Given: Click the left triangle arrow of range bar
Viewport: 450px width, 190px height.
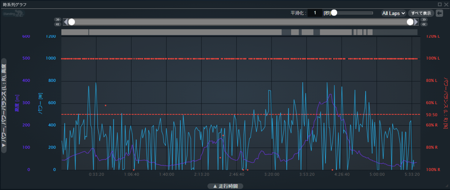Looking at the screenshot, I should (x=65, y=22).
